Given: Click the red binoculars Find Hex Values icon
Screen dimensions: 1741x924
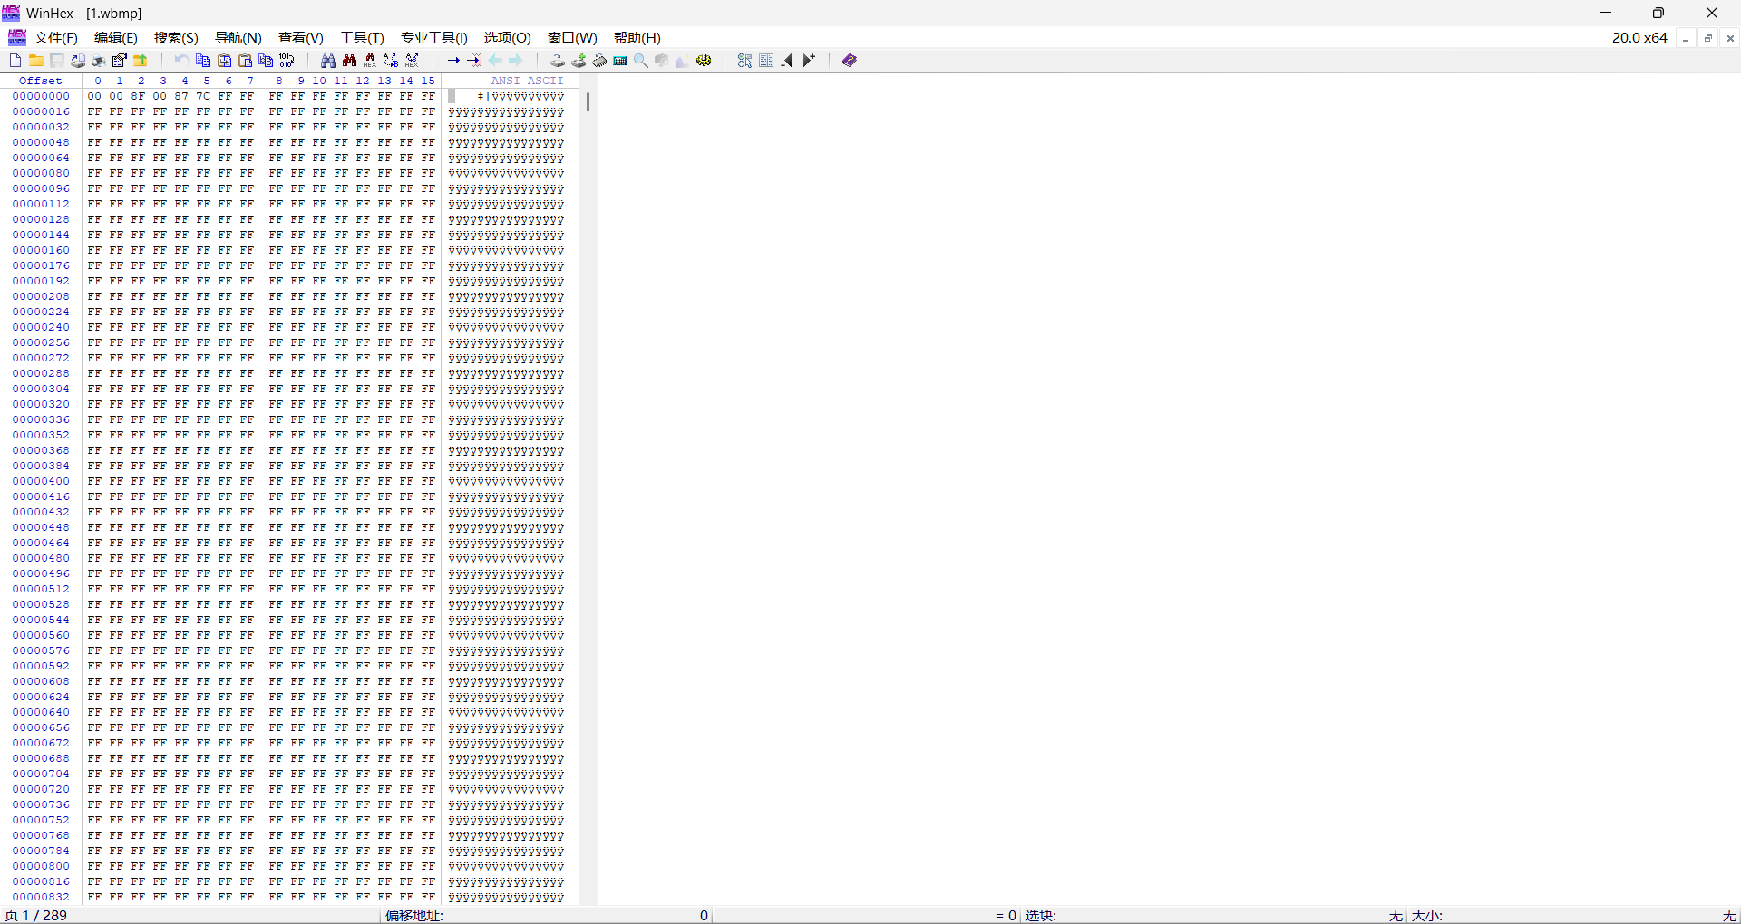Looking at the screenshot, I should click(350, 61).
